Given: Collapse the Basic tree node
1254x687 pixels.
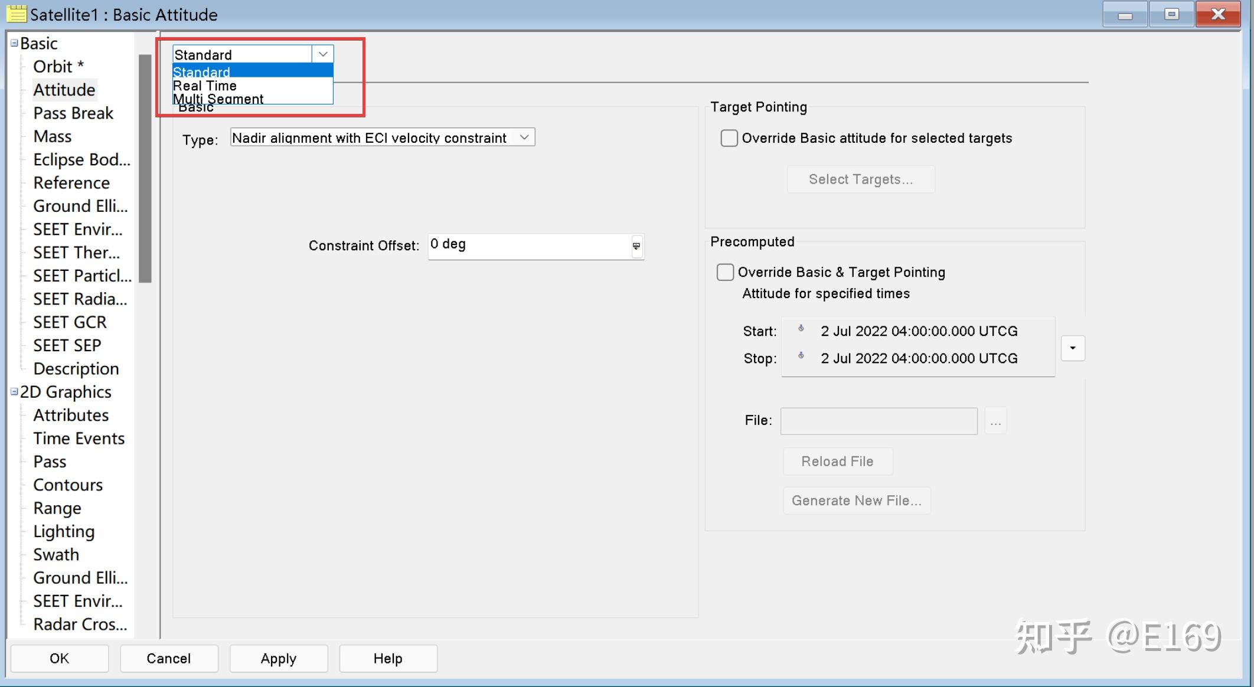Looking at the screenshot, I should [14, 43].
